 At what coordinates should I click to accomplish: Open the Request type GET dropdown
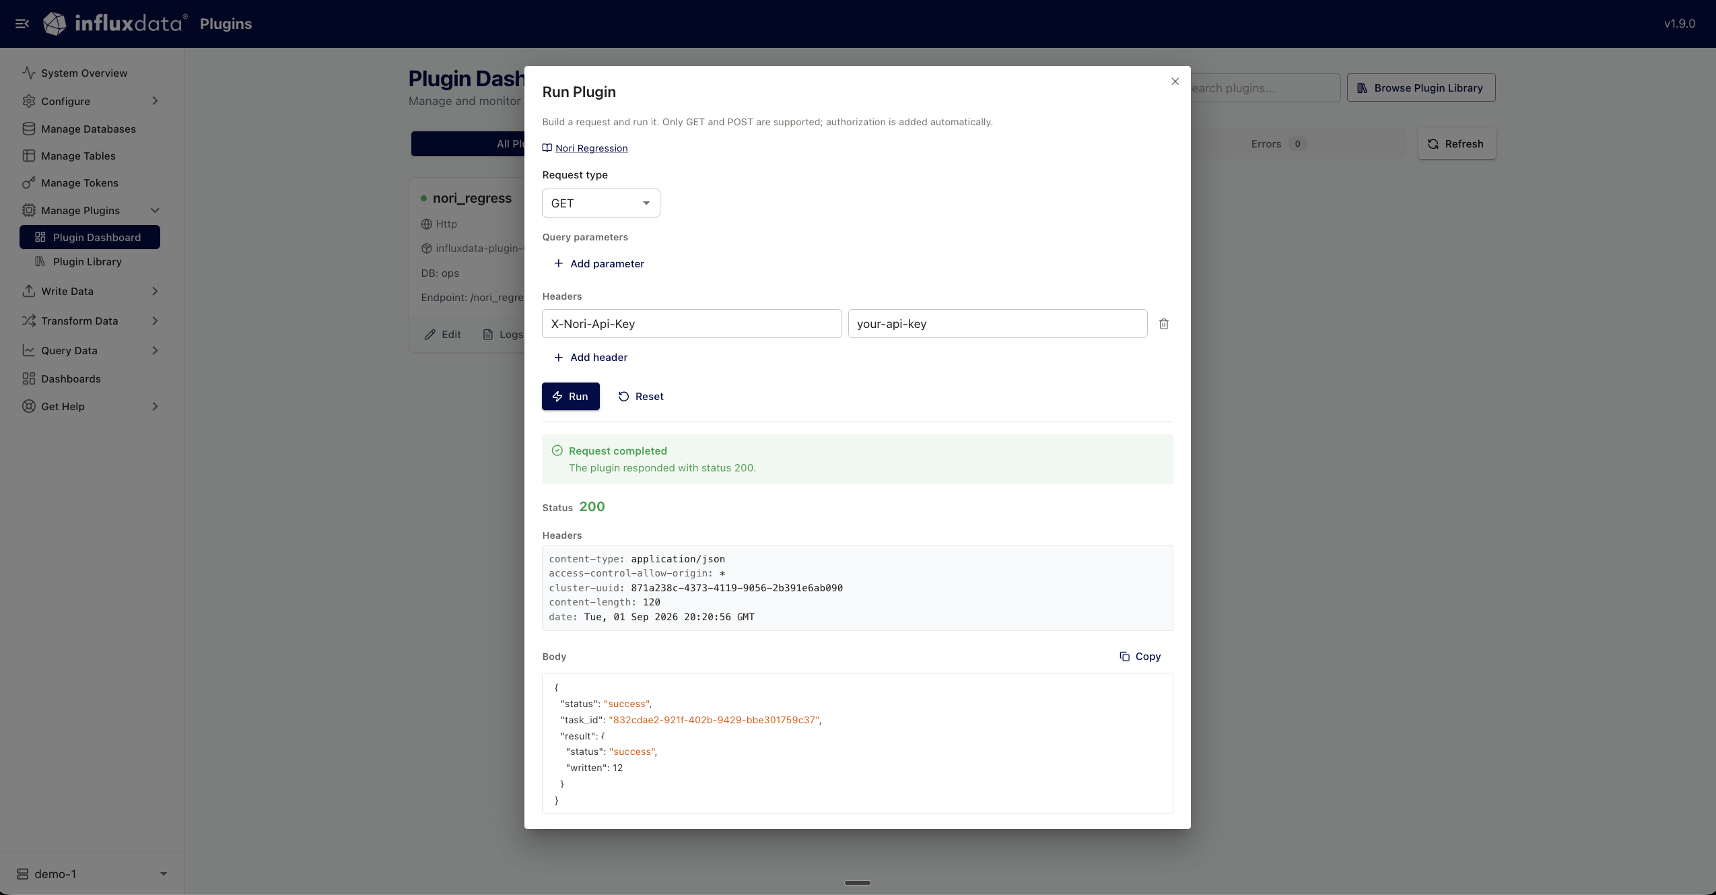coord(600,203)
